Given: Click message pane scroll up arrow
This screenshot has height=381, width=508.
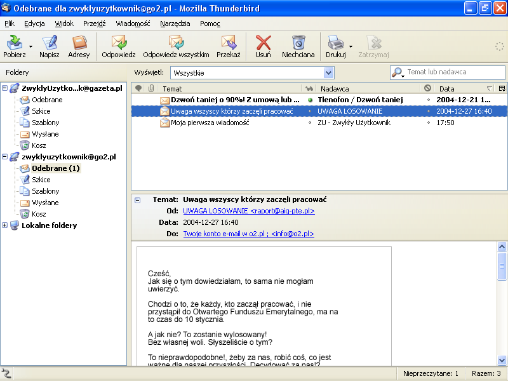Looking at the screenshot, I should (x=502, y=247).
